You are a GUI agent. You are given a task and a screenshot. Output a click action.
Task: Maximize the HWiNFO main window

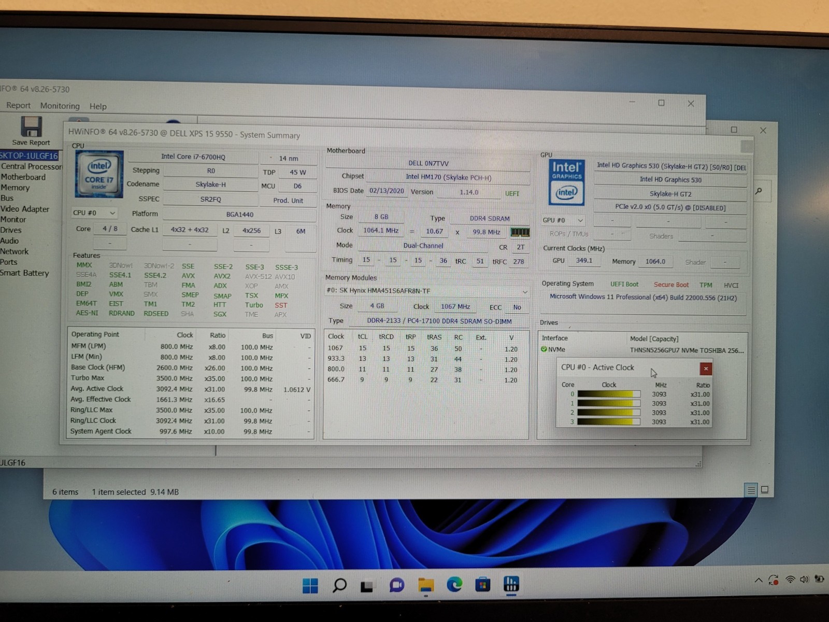661,103
